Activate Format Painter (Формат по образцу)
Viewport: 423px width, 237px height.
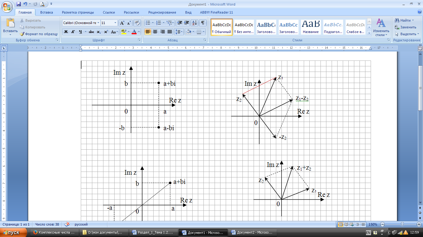click(39, 34)
